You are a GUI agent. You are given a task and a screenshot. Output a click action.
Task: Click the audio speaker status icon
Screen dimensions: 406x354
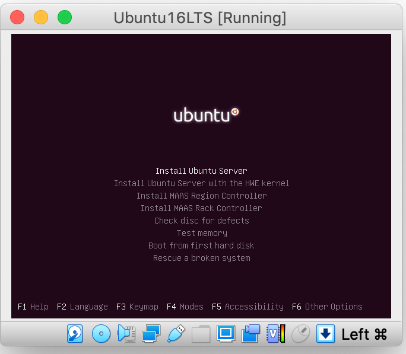(x=126, y=334)
